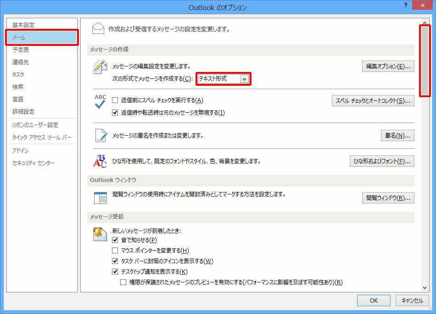
Task: Click 新しいメッセージが到着したとき label
Action: (146, 231)
